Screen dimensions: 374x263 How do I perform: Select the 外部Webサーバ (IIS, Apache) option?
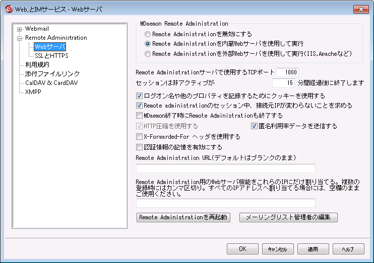click(148, 54)
